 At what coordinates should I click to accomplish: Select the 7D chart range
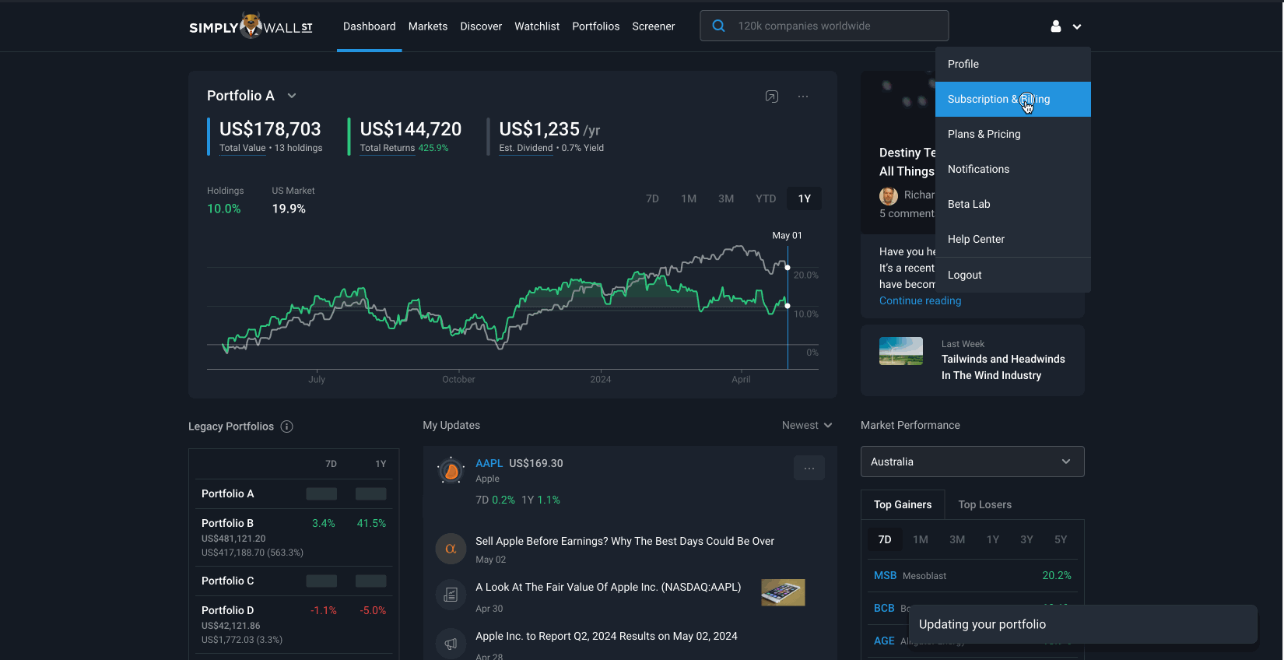click(652, 198)
